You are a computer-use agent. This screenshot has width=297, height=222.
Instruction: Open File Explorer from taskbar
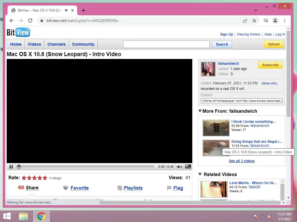tap(23, 216)
